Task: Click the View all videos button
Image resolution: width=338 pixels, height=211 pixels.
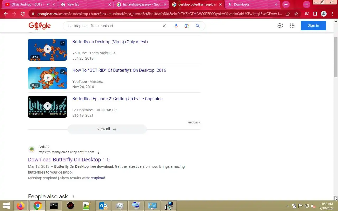Action: click(107, 129)
